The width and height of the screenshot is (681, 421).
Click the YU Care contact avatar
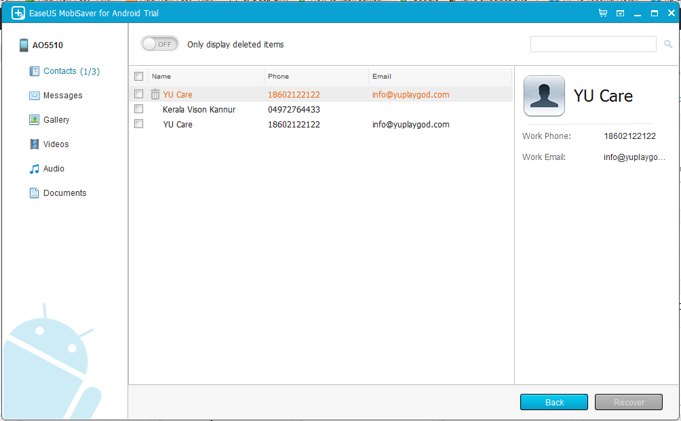(544, 96)
